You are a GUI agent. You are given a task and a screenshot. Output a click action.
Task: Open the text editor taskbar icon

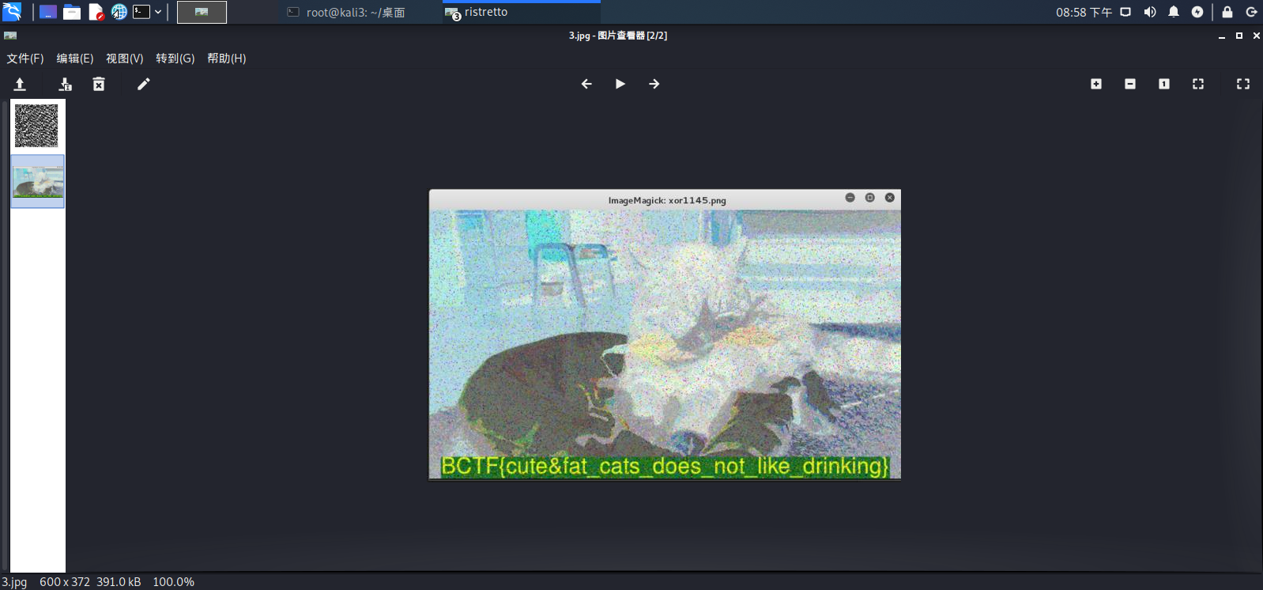pos(96,12)
